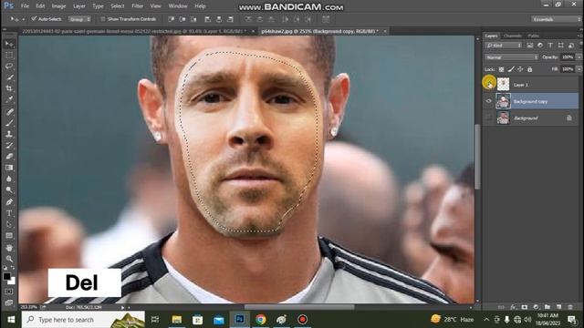Select the Rectangle shape tool

[9, 235]
